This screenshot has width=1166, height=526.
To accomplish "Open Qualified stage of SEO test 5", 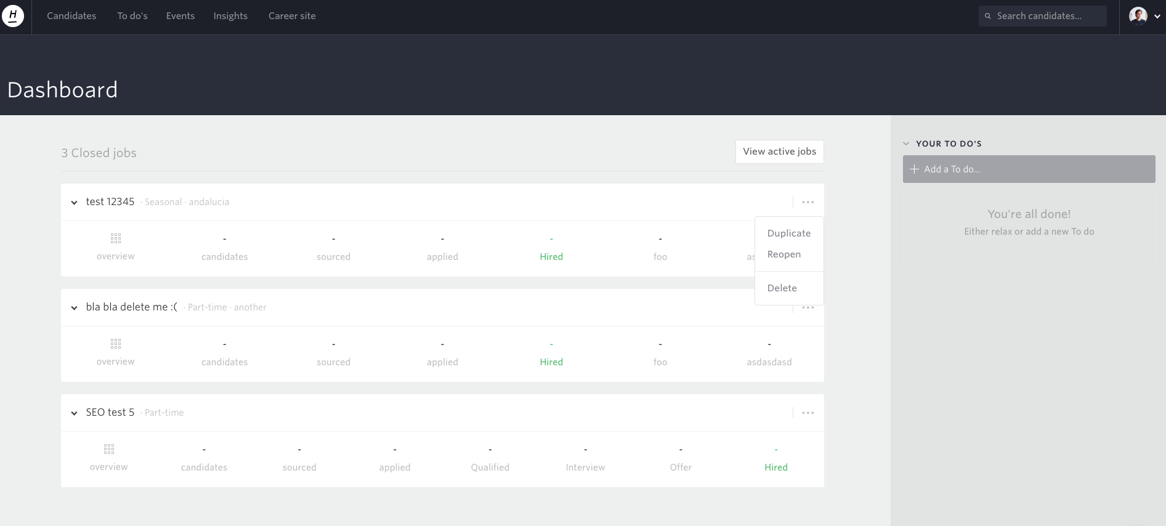I will click(490, 459).
